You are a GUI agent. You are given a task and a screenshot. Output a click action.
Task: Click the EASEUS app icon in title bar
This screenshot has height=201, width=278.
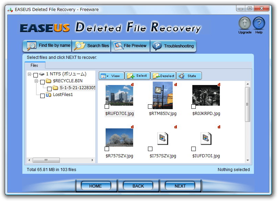coord(10,10)
